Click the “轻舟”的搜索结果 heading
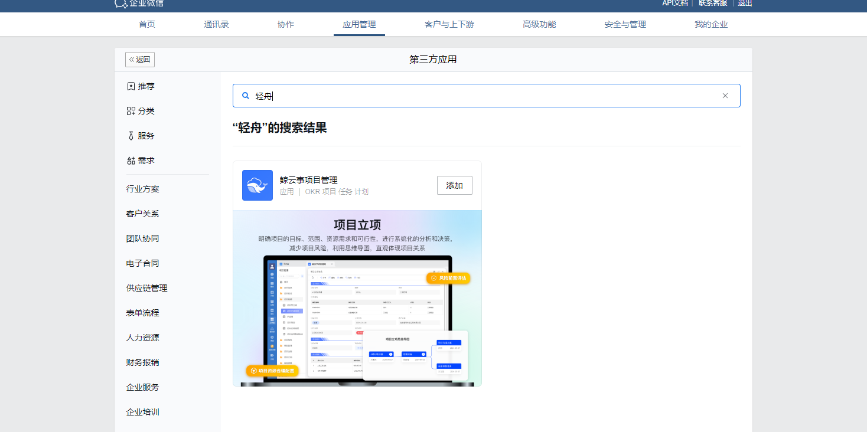Screen dimensions: 867x432 point(280,128)
